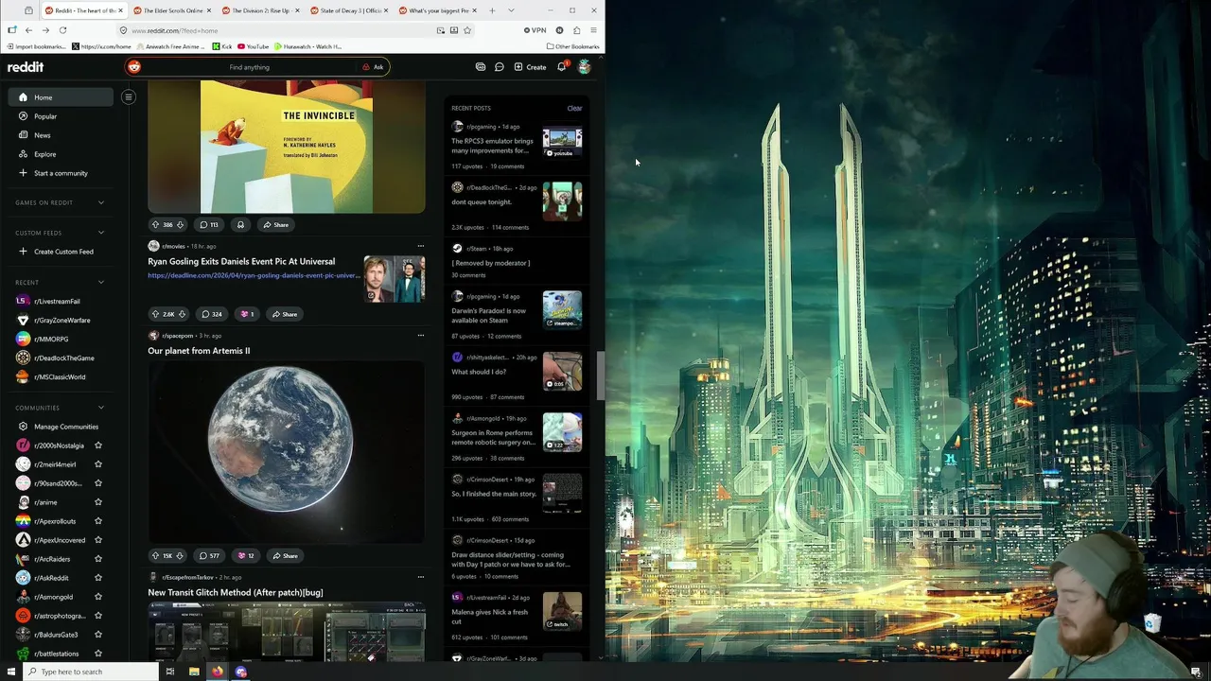1211x681 pixels.
Task: Favorite r/Asmongold with its star
Action: [97, 597]
